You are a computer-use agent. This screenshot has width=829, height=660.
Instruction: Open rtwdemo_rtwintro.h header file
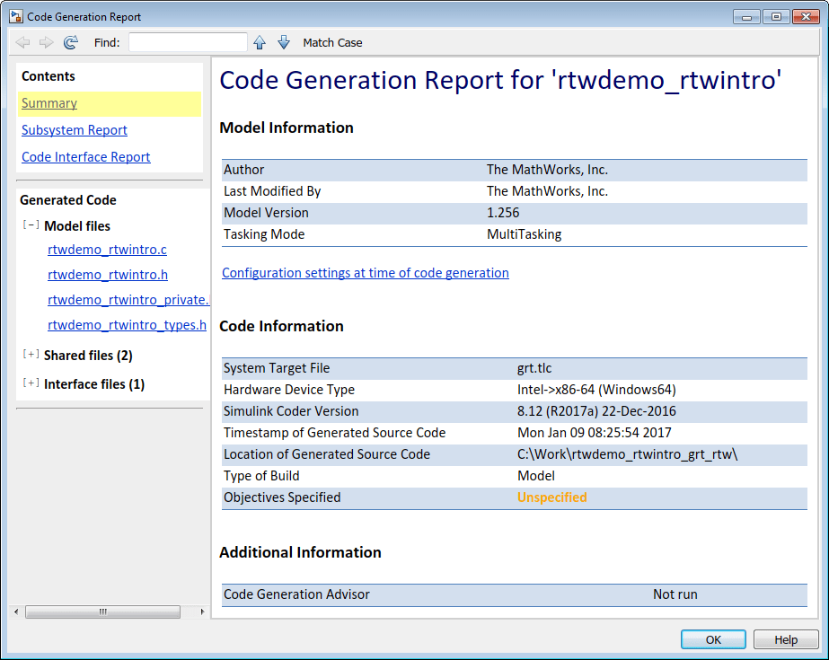[108, 275]
